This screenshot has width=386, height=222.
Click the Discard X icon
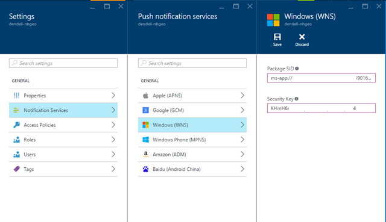click(302, 37)
